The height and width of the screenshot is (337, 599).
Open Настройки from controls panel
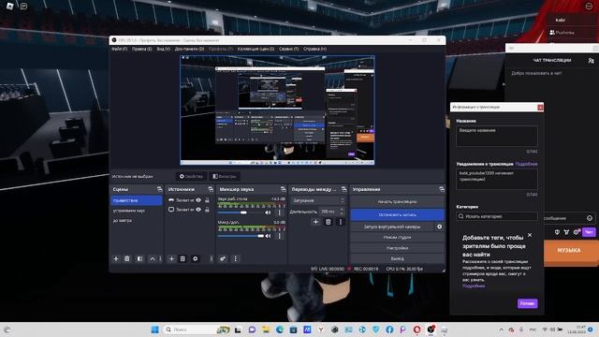(x=397, y=248)
